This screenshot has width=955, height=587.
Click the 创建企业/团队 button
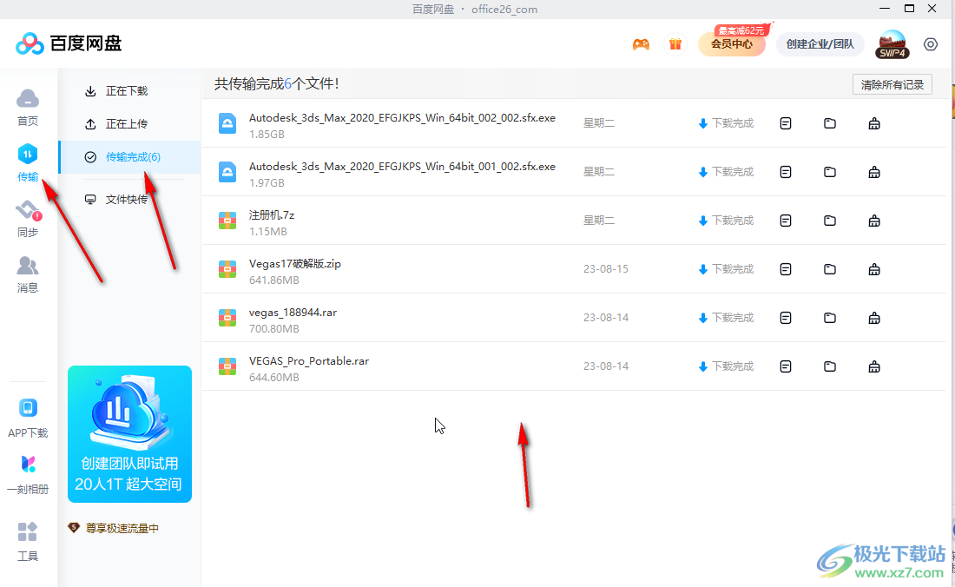tap(820, 43)
